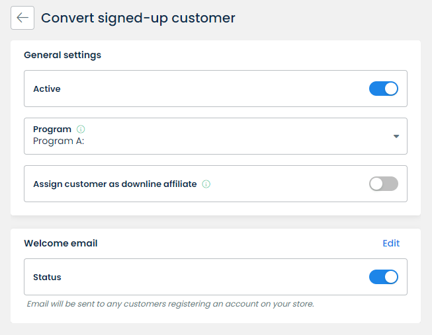Click the Program field label
Viewport: 432px width, 335px height.
tap(52, 130)
